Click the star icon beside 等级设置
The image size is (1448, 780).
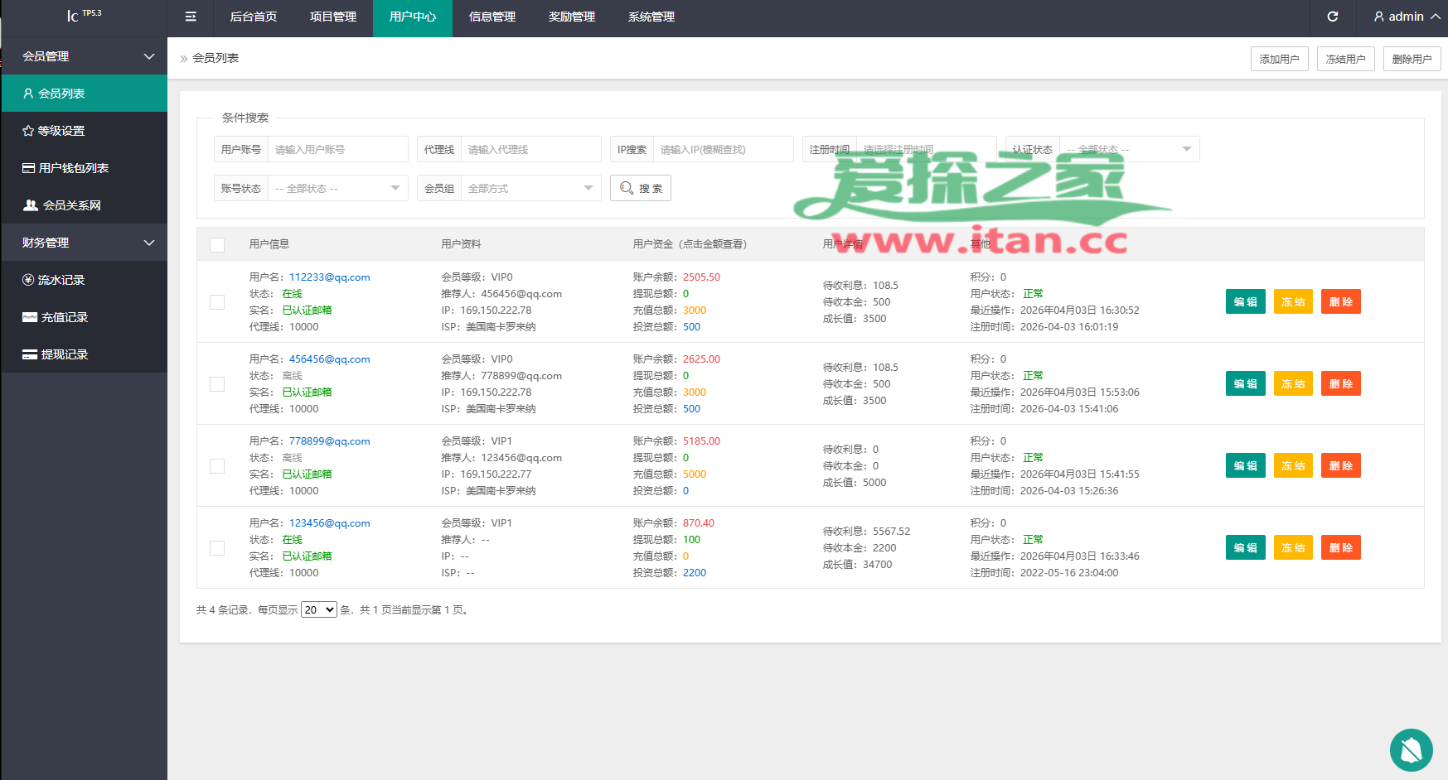coord(28,131)
